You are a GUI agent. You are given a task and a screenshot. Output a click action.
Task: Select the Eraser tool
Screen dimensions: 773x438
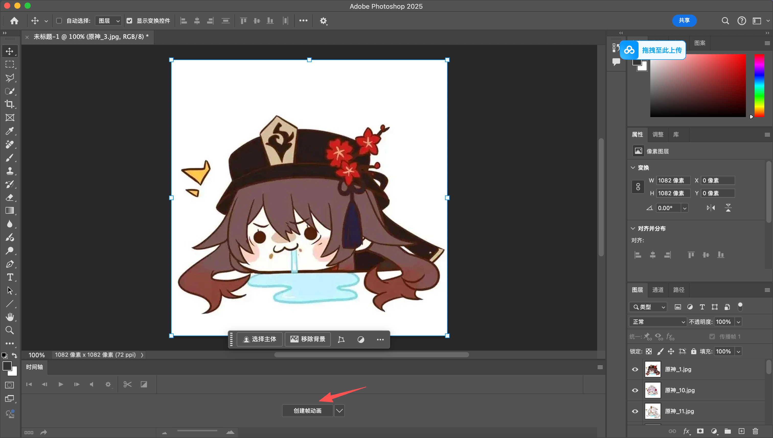10,197
